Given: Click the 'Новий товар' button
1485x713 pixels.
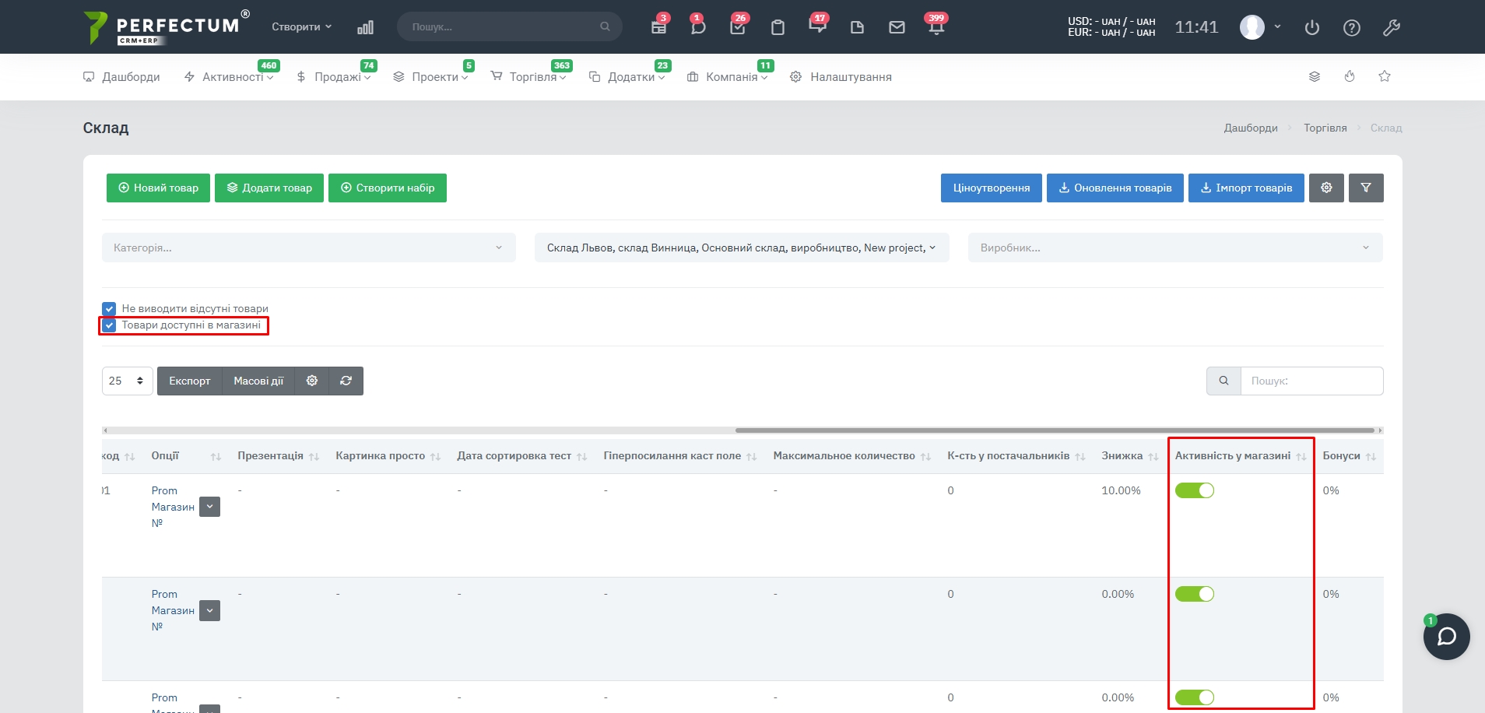Looking at the screenshot, I should pyautogui.click(x=158, y=188).
